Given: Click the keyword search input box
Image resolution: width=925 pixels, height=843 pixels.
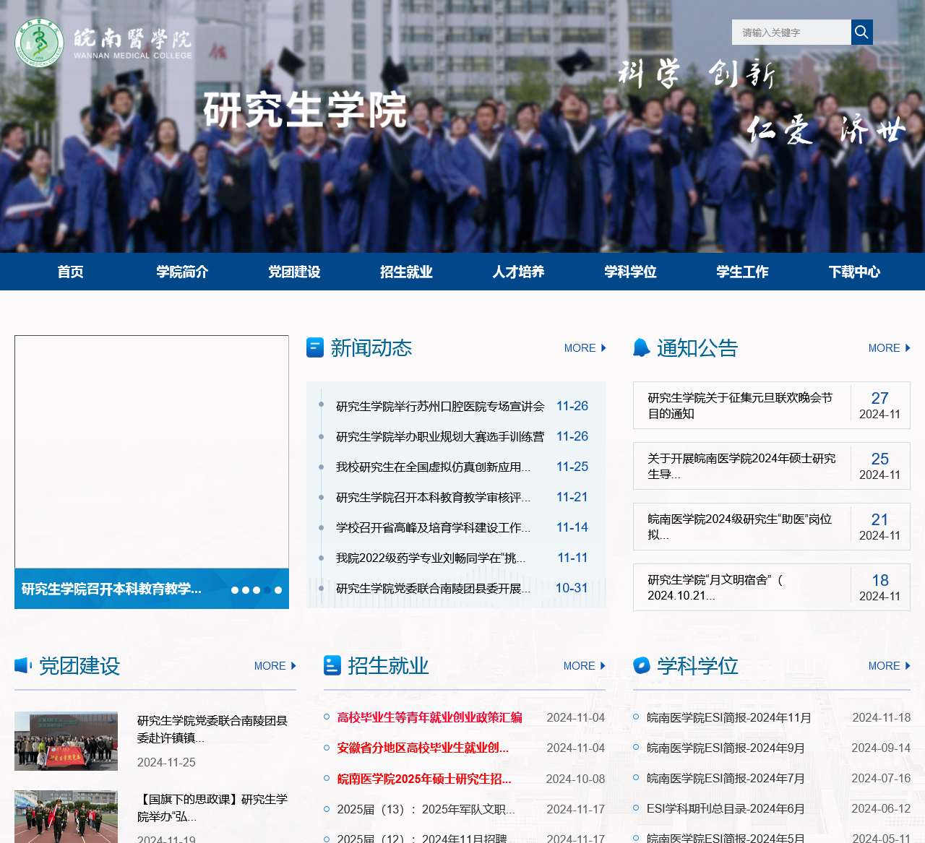Looking at the screenshot, I should 791,33.
